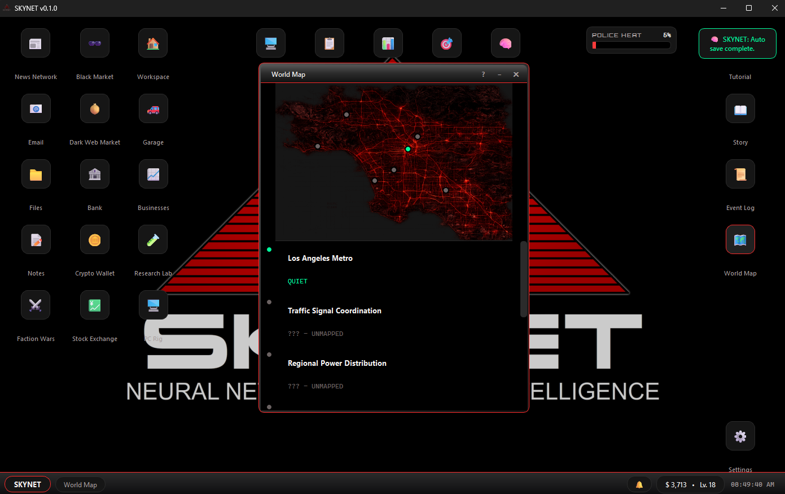Launch the Stock Exchange icon

coord(95,305)
